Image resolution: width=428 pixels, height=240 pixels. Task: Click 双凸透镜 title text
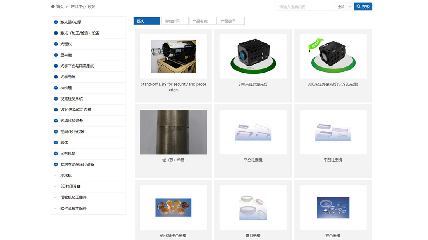333,236
